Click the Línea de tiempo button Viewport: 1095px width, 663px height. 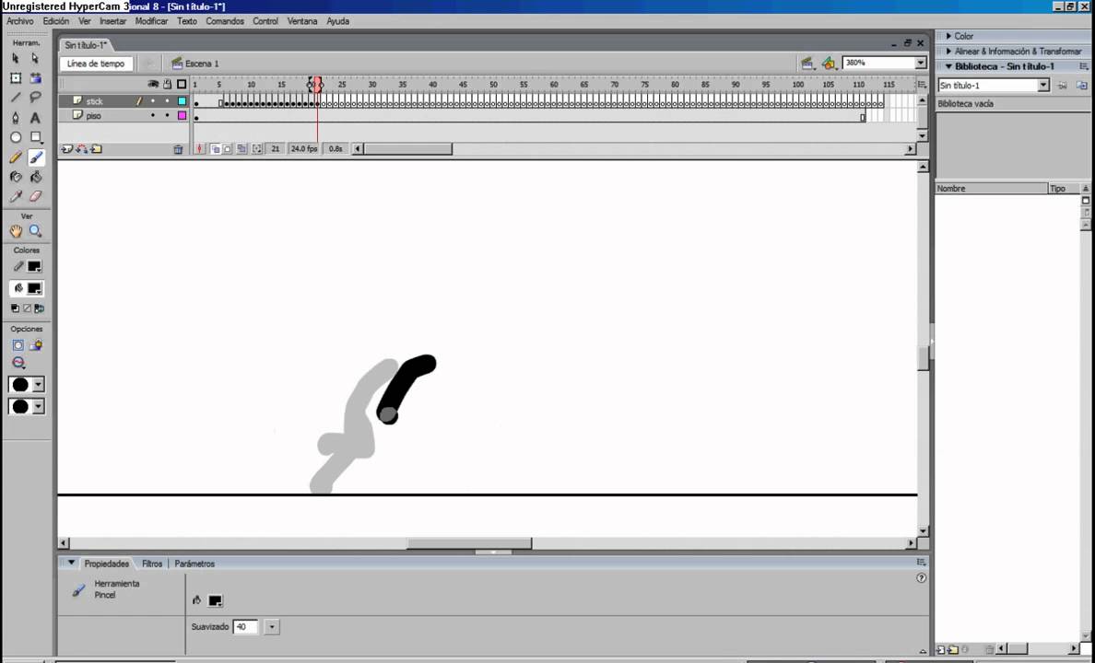[x=97, y=64]
